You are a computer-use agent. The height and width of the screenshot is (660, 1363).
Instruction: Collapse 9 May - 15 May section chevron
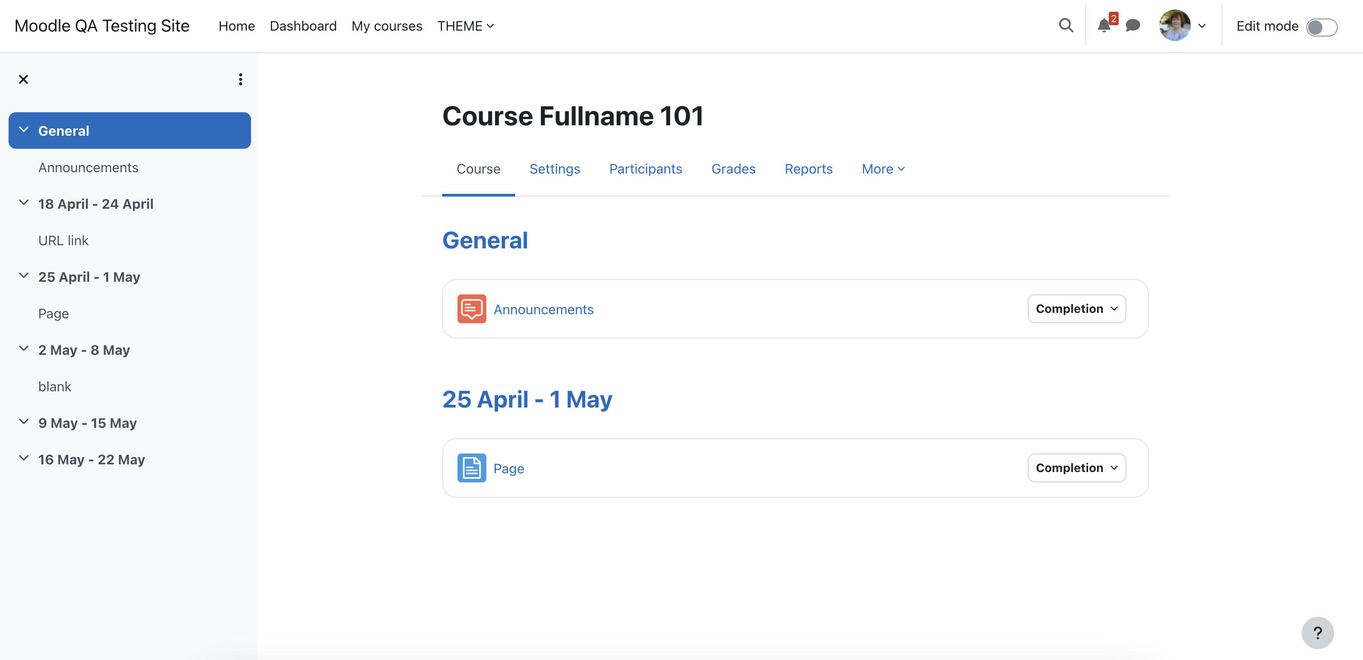pos(24,422)
